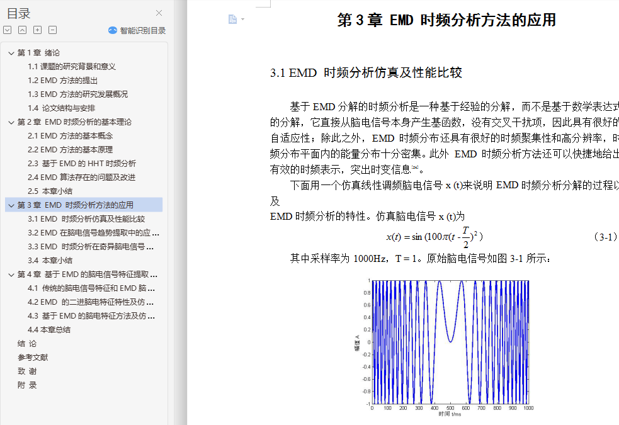Click the equation x(t)=sin(100π(t-T/2)²)
619x425 pixels.
click(434, 237)
